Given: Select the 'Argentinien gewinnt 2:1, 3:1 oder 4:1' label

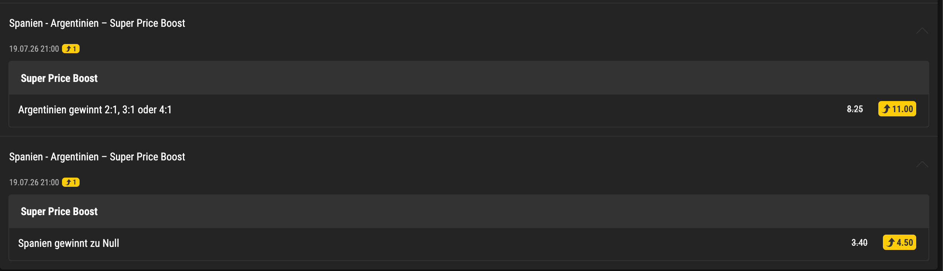Looking at the screenshot, I should click(x=95, y=110).
